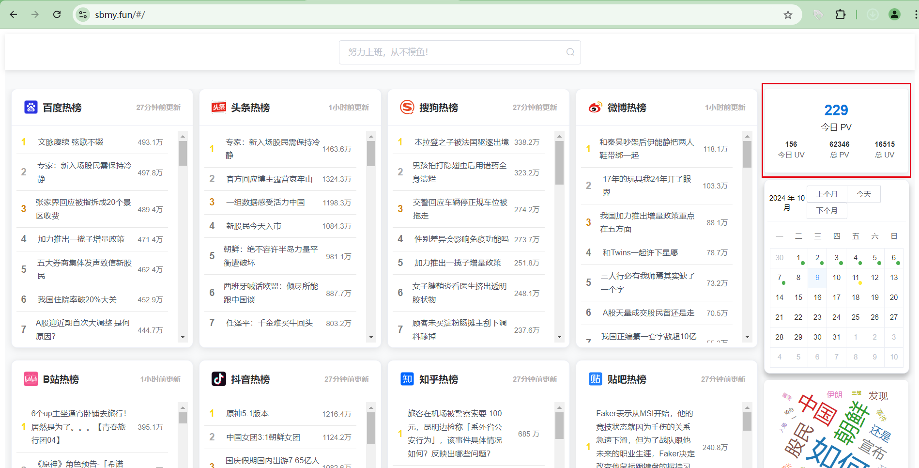Viewport: 919px width, 468px height.
Task: Click the Baidu paw logo icon
Action: click(31, 107)
